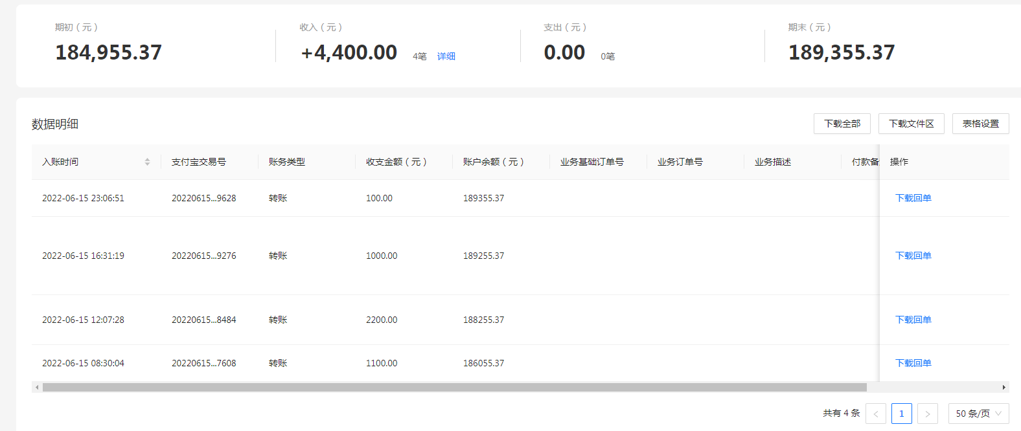
Task: Download 回单 for the 23:06:51 transaction
Action: point(913,198)
